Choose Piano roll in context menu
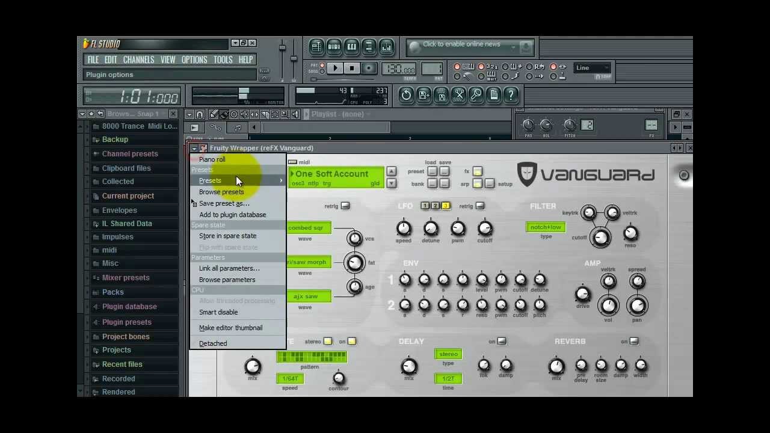 click(238, 159)
